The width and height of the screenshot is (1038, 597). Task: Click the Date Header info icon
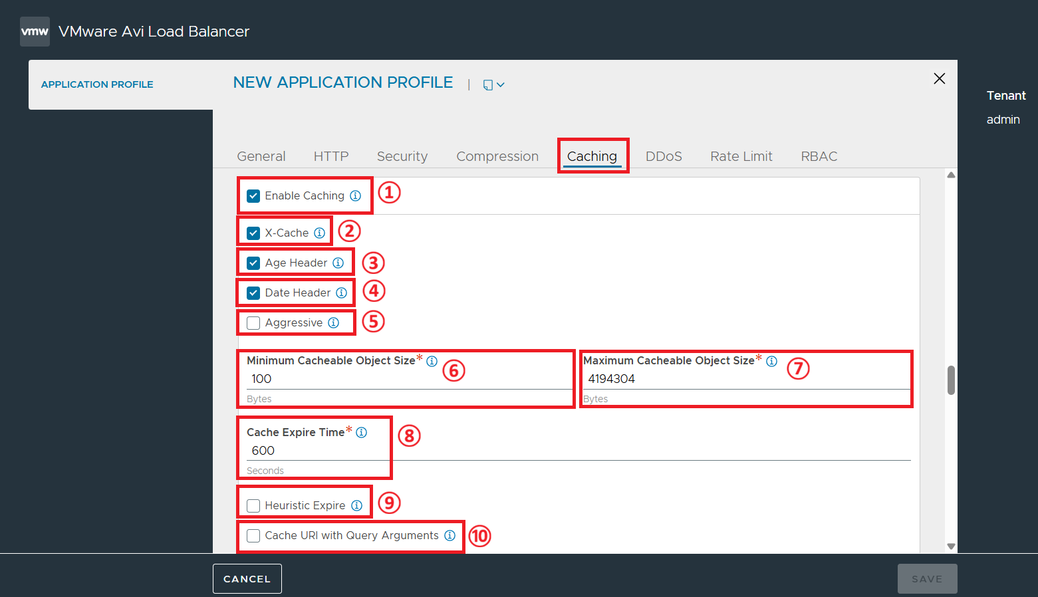click(342, 293)
